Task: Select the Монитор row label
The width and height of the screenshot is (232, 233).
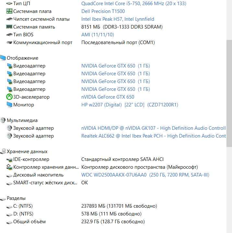Action: pos(24,104)
